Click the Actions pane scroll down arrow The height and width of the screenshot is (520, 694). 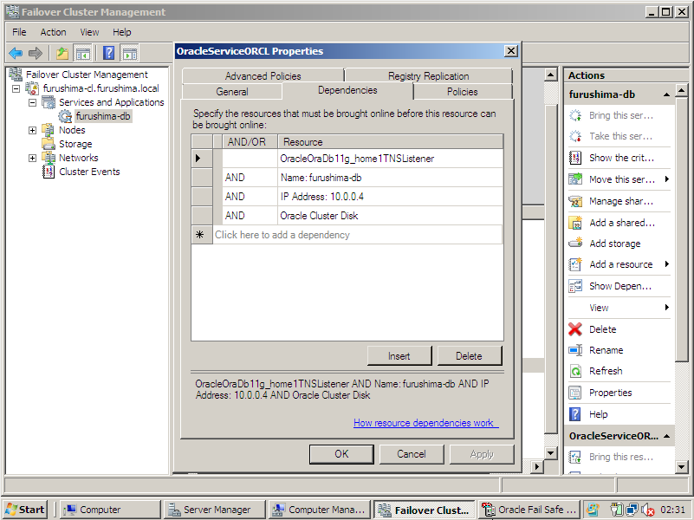coord(681,466)
